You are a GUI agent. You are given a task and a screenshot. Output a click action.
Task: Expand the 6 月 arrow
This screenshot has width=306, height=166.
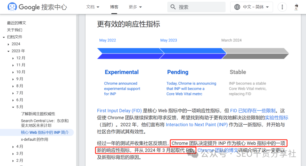(x=13, y=100)
